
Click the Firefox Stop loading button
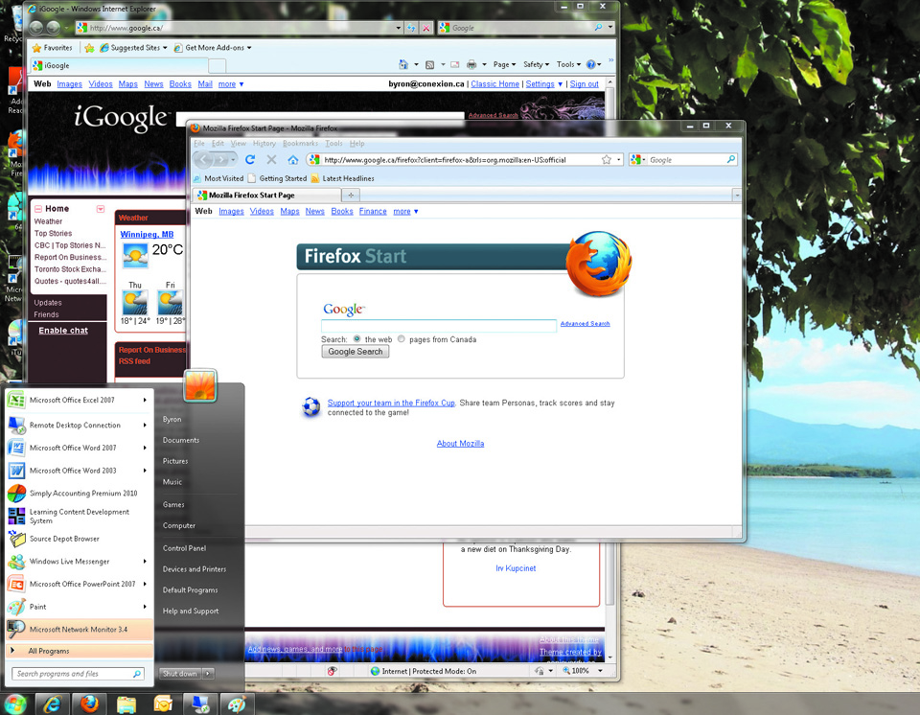(x=271, y=160)
